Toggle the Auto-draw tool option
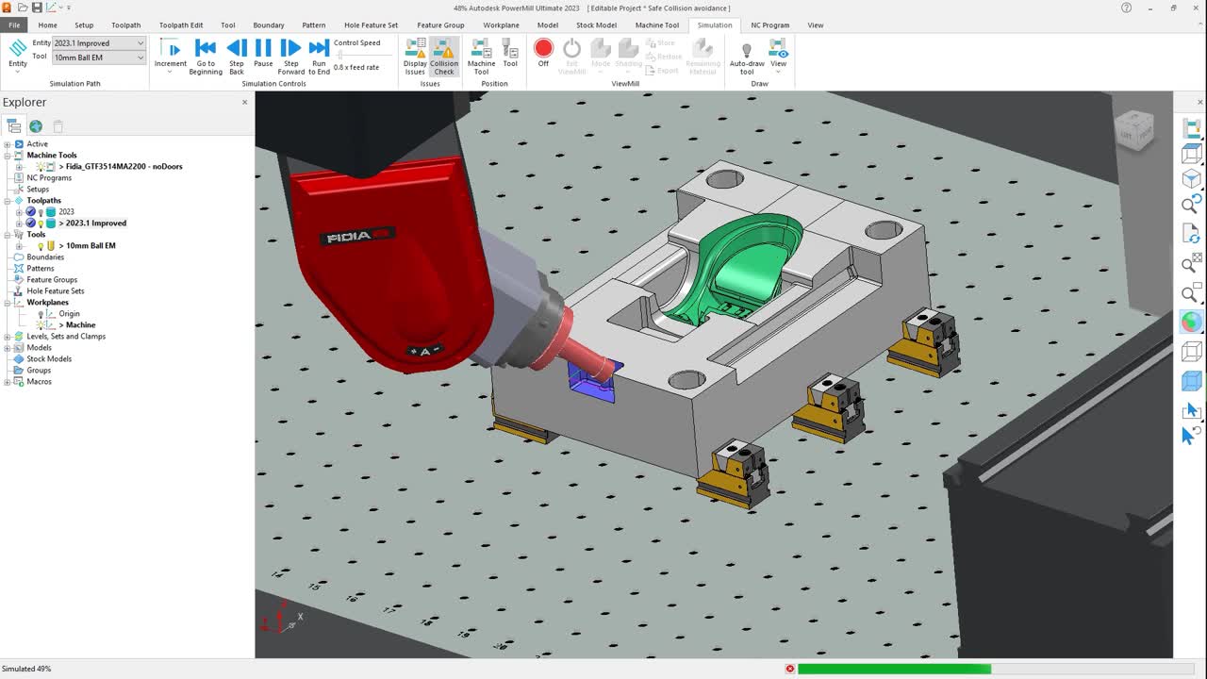 click(747, 56)
